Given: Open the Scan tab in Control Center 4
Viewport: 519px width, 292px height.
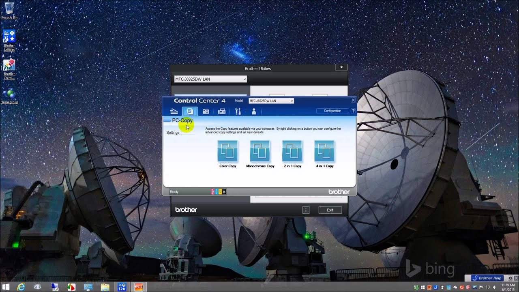Looking at the screenshot, I should click(x=174, y=111).
